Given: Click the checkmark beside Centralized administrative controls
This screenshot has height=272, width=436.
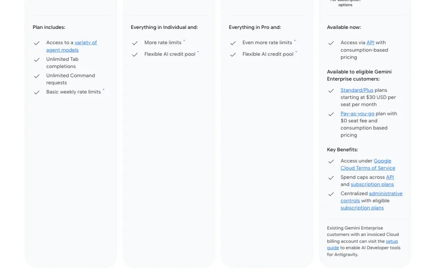Looking at the screenshot, I should [x=331, y=194].
